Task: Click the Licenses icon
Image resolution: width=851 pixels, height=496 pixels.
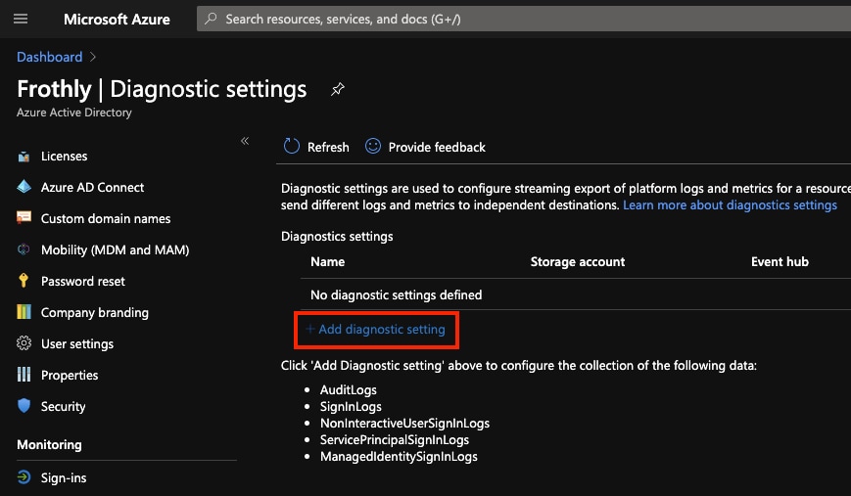Action: pyautogui.click(x=24, y=157)
